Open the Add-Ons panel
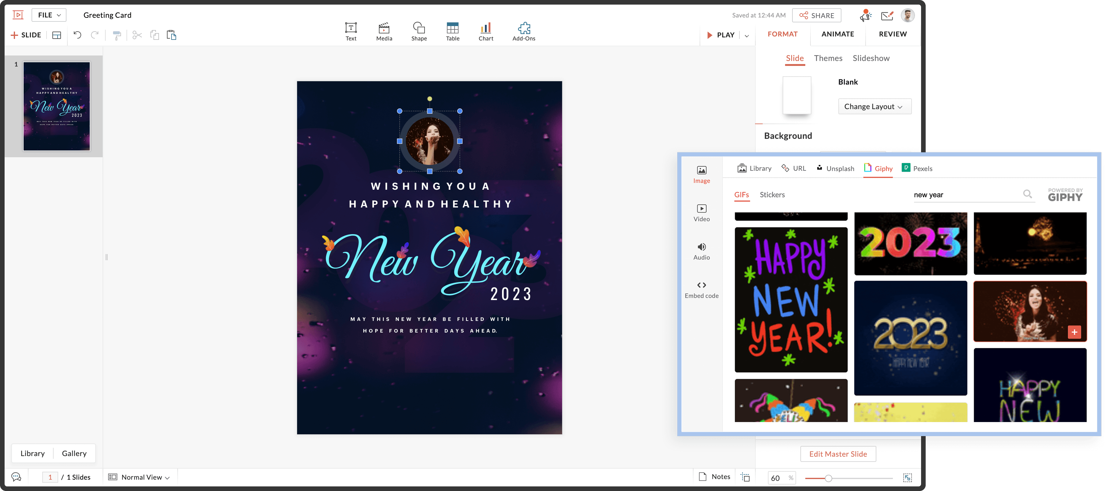1107x491 pixels. tap(523, 31)
